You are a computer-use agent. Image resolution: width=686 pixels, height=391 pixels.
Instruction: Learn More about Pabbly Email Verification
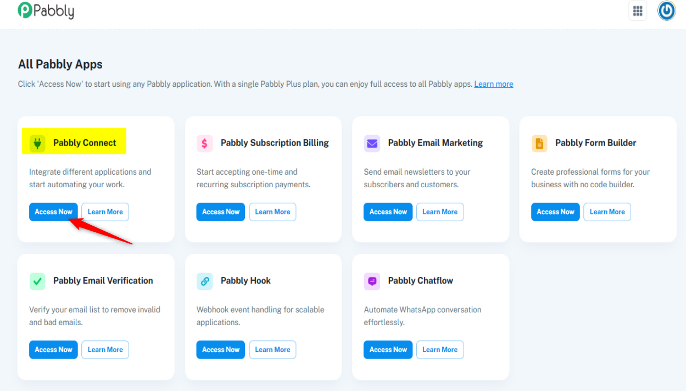(105, 350)
